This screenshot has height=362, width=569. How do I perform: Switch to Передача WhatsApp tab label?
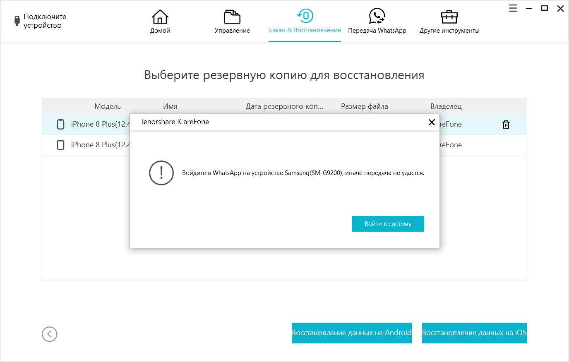(377, 31)
